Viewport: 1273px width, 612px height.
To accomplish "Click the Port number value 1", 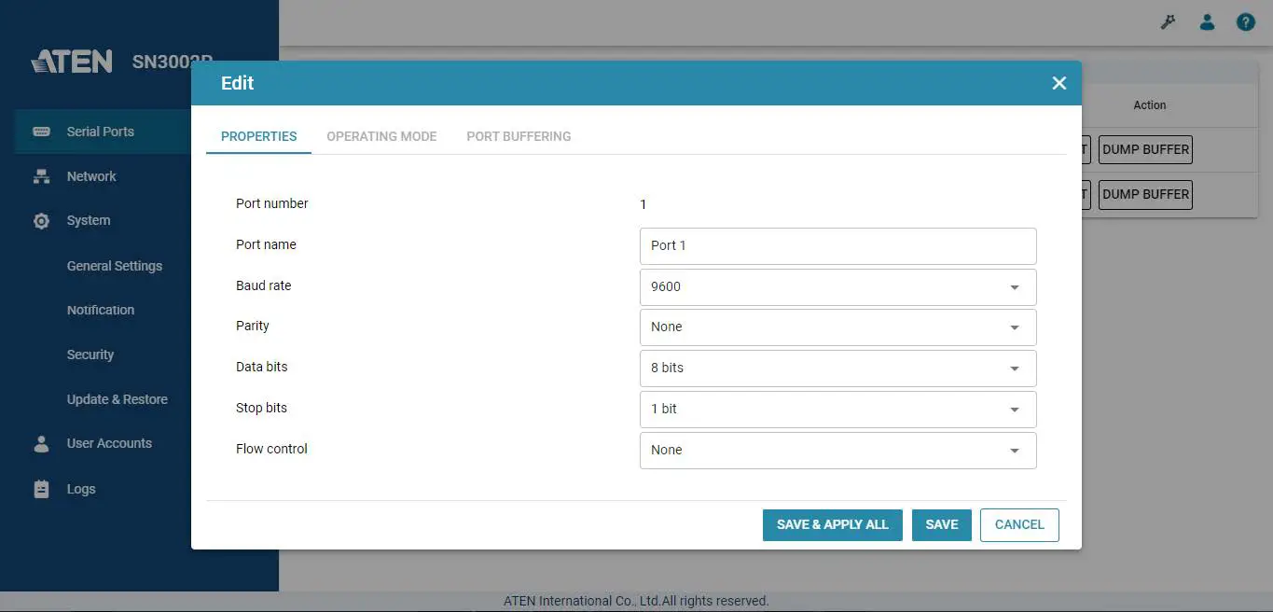I will coord(643,204).
